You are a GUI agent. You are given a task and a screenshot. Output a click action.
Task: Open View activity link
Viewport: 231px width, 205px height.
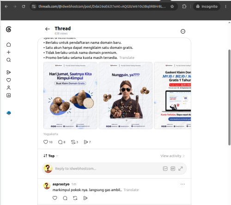point(172,156)
